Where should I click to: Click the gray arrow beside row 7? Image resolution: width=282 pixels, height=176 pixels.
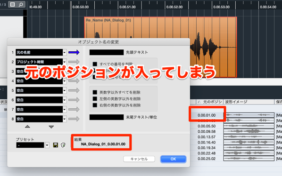point(74,109)
